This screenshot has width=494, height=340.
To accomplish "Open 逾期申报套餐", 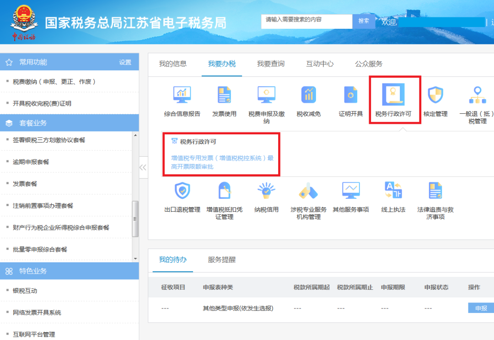I will (31, 162).
